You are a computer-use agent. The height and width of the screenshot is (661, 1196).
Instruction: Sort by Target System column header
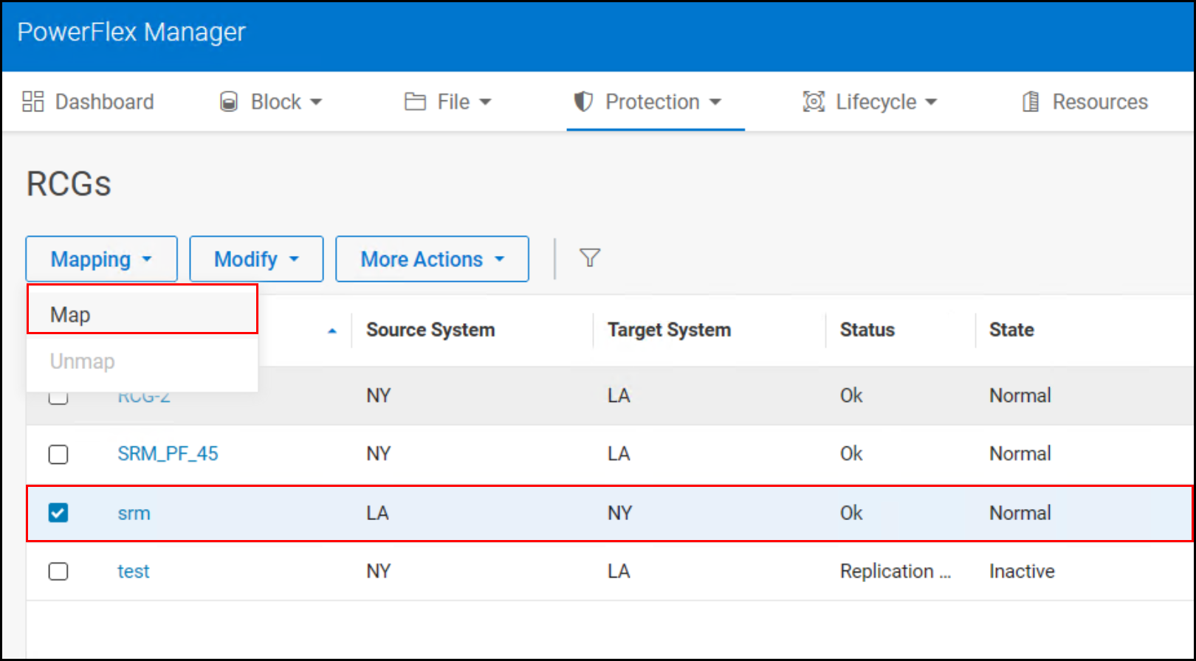click(669, 330)
